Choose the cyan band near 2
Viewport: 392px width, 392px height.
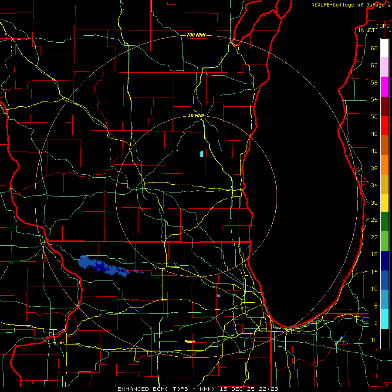(x=385, y=319)
